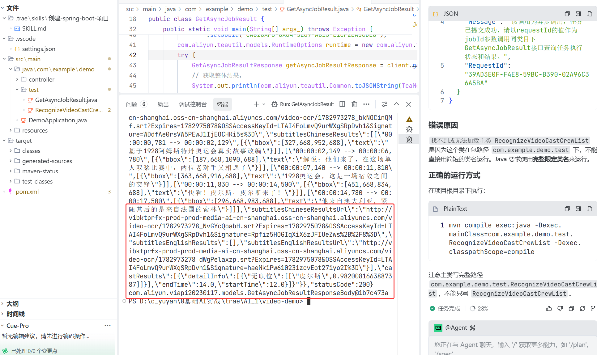Click the terminal panel settings sliders icon
The image size is (601, 355).
pyautogui.click(x=384, y=104)
